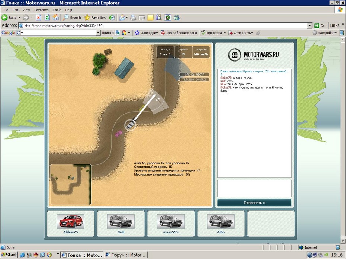Activate the ЗАКИСЬ АЗОТА nitro toggle
The image size is (346, 259).
[195, 75]
